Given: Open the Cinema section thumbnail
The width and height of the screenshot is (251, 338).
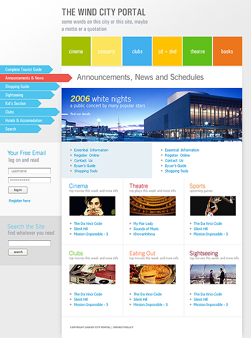Looking at the screenshot, I should (x=92, y=206).
